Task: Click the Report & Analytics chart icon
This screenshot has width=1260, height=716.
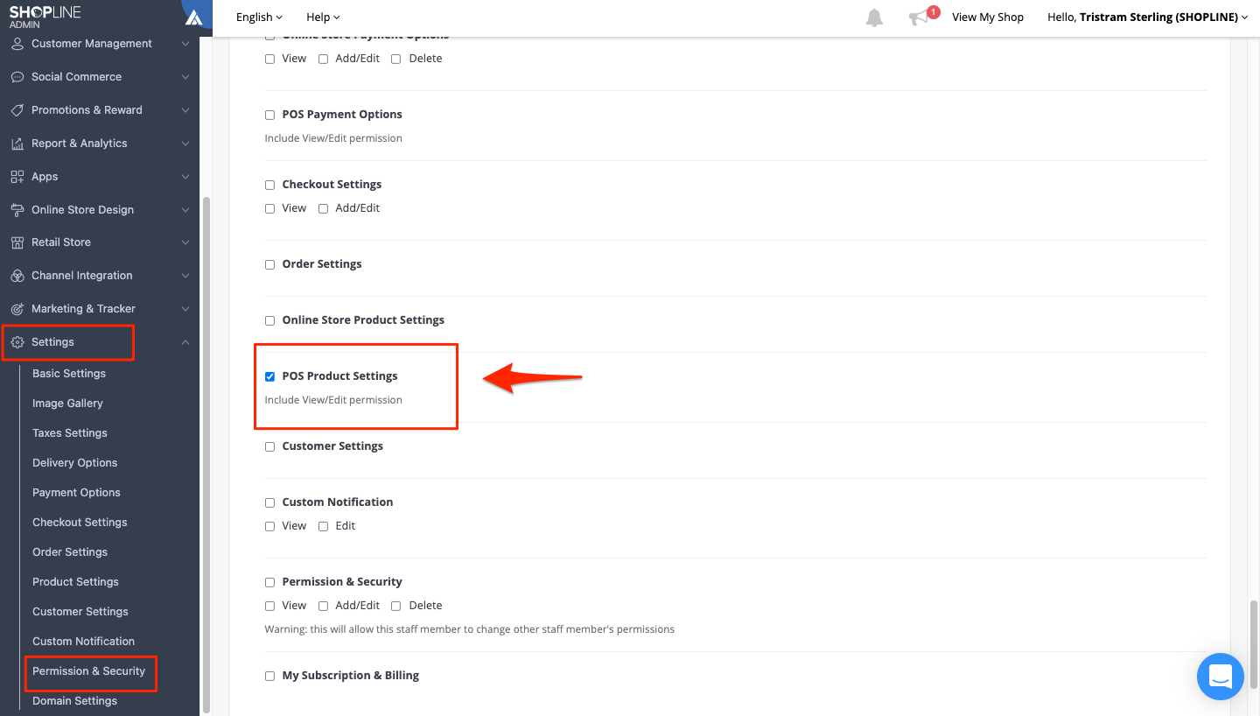Action: point(17,144)
